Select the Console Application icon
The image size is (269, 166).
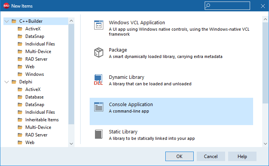(99, 107)
